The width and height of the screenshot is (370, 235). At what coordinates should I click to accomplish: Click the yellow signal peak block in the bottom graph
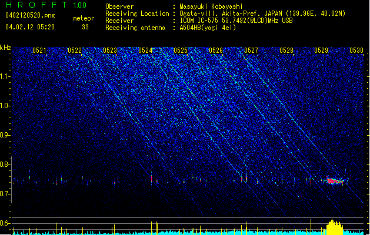(334, 227)
